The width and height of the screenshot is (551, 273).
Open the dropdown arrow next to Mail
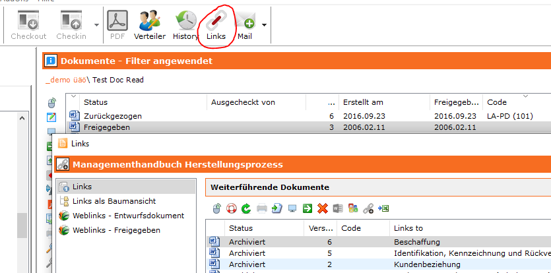tap(264, 25)
